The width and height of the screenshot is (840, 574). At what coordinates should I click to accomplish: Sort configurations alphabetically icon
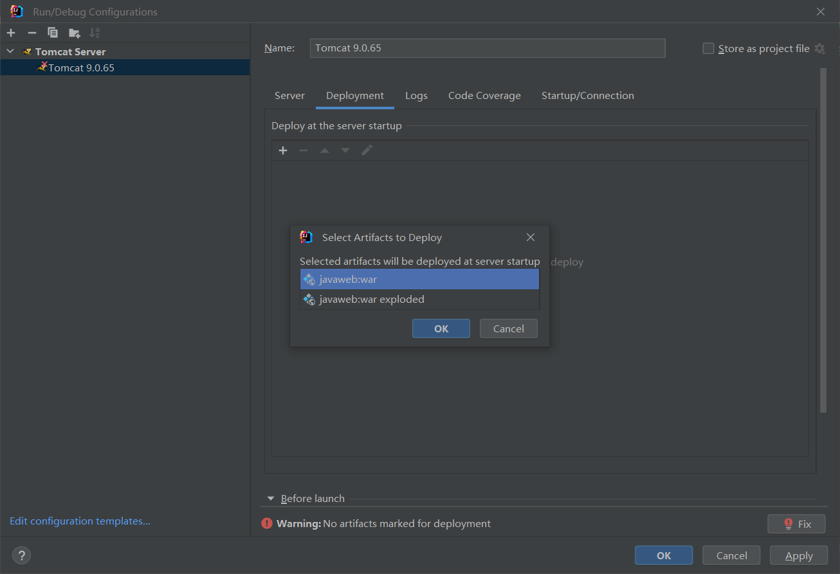tap(95, 33)
